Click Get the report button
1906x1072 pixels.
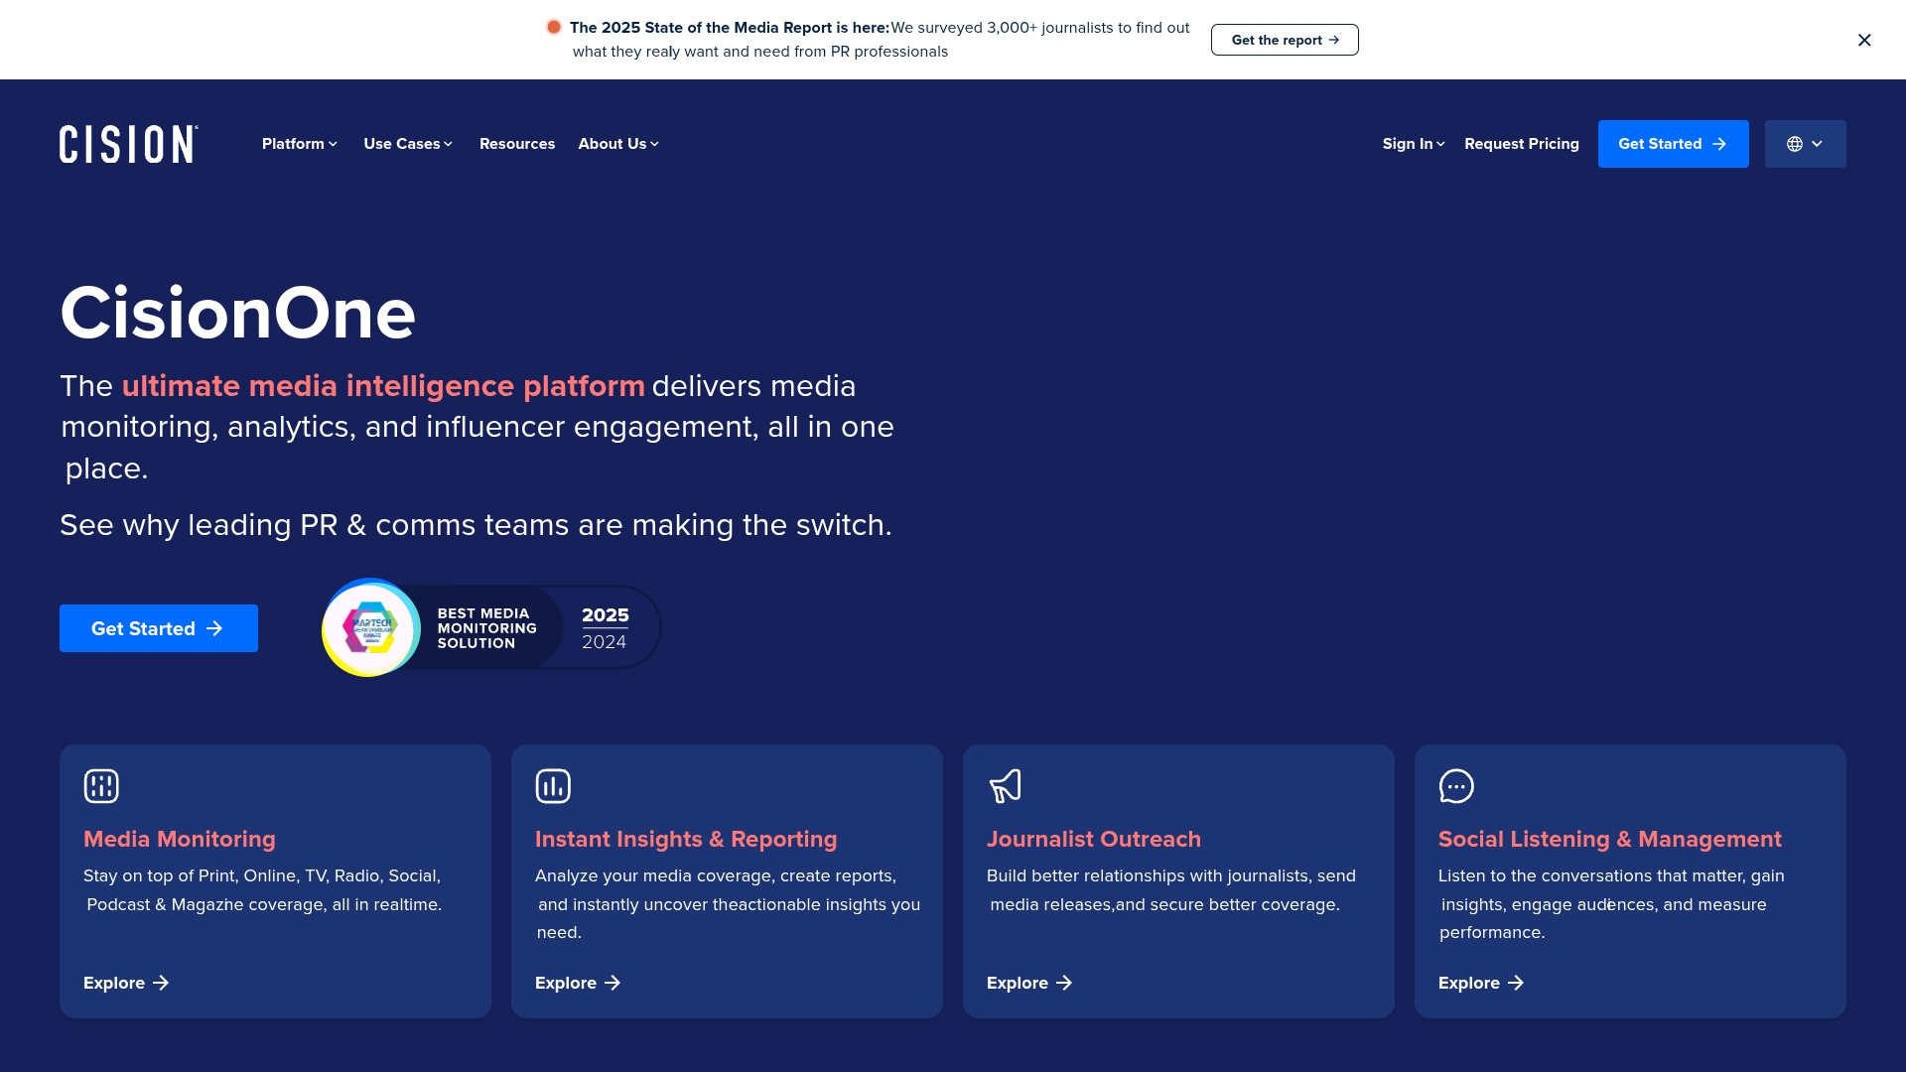click(x=1285, y=40)
